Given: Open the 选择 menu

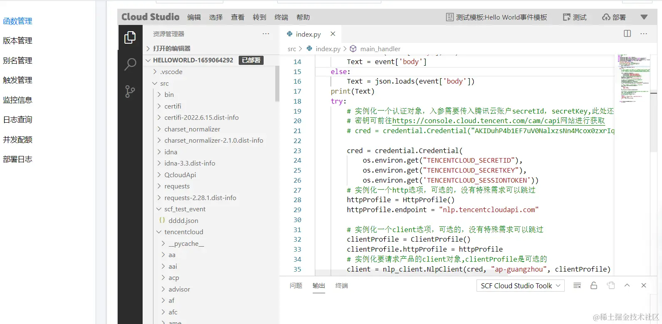Looking at the screenshot, I should [x=216, y=17].
